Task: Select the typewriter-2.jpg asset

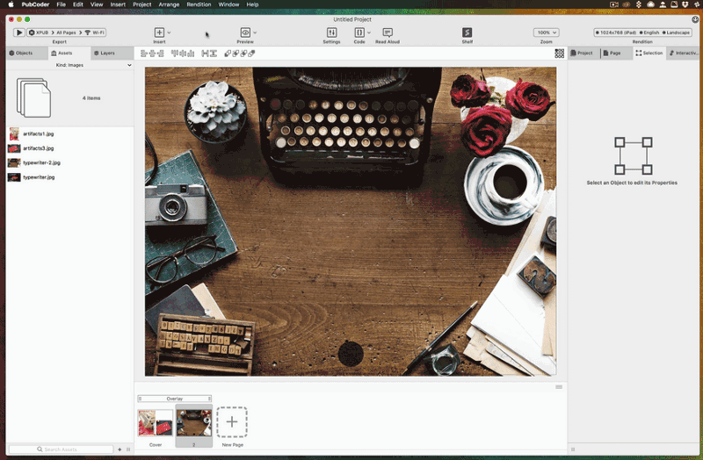Action: pyautogui.click(x=70, y=162)
